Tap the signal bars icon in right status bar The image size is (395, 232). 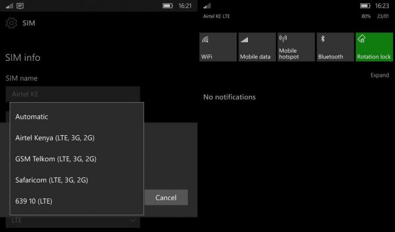207,6
